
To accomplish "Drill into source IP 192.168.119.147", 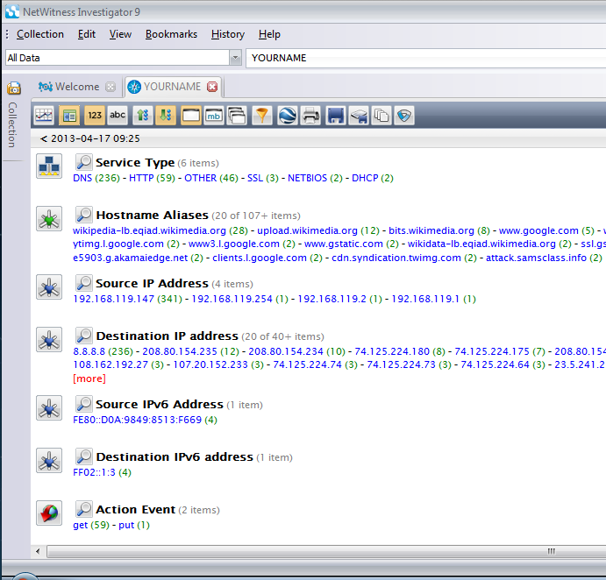I will pos(113,299).
